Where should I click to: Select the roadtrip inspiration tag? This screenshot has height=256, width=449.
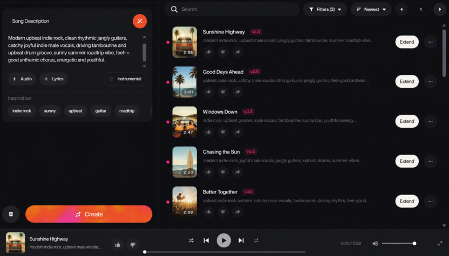[x=127, y=110]
